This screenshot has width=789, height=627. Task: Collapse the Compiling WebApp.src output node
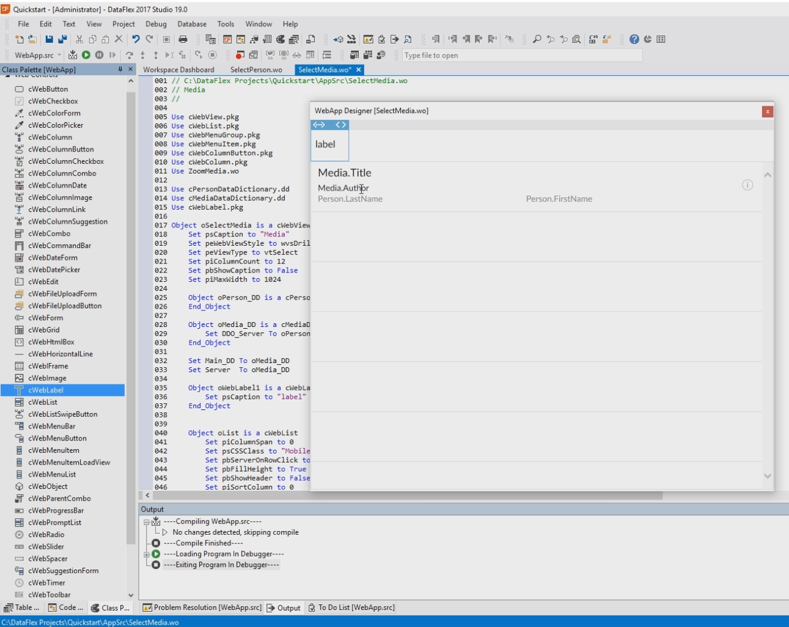tap(147, 522)
